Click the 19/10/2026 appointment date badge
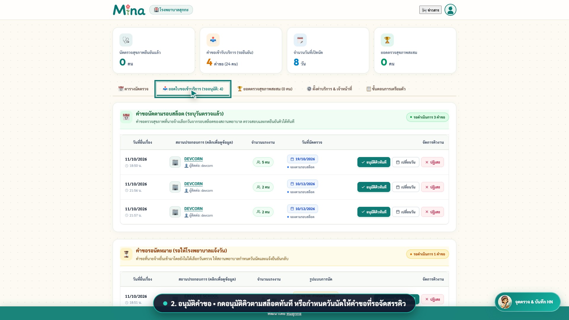Image resolution: width=569 pixels, height=320 pixels. tap(303, 159)
